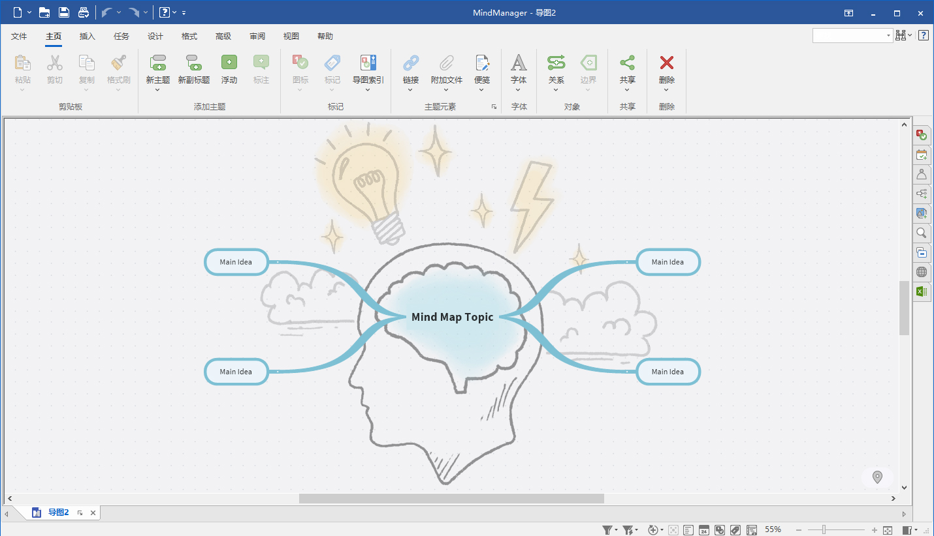Open the search magnifier in the right sidebar
Screen dimensions: 934x536
(921, 233)
